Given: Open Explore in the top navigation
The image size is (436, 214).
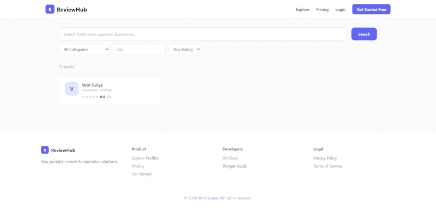Looking at the screenshot, I should [x=302, y=9].
